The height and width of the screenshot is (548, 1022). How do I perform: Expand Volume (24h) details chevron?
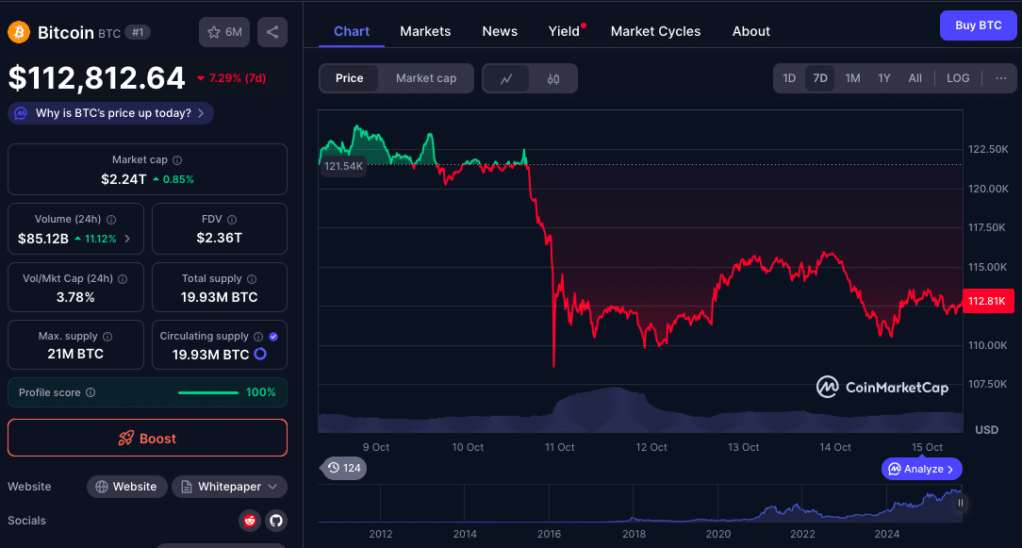127,239
